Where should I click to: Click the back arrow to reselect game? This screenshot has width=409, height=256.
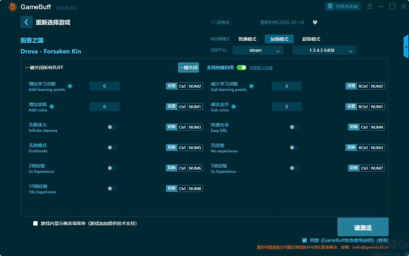[27, 22]
